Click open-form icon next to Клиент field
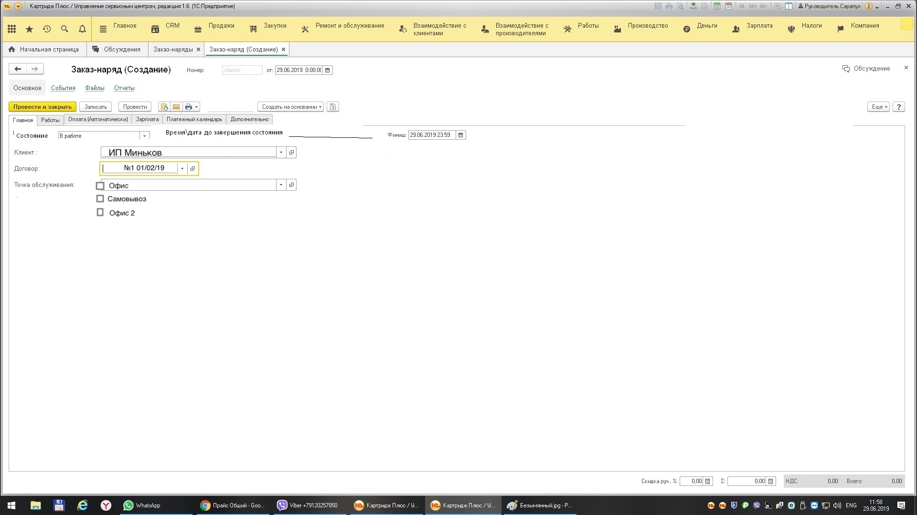This screenshot has width=917, height=515. click(x=291, y=153)
